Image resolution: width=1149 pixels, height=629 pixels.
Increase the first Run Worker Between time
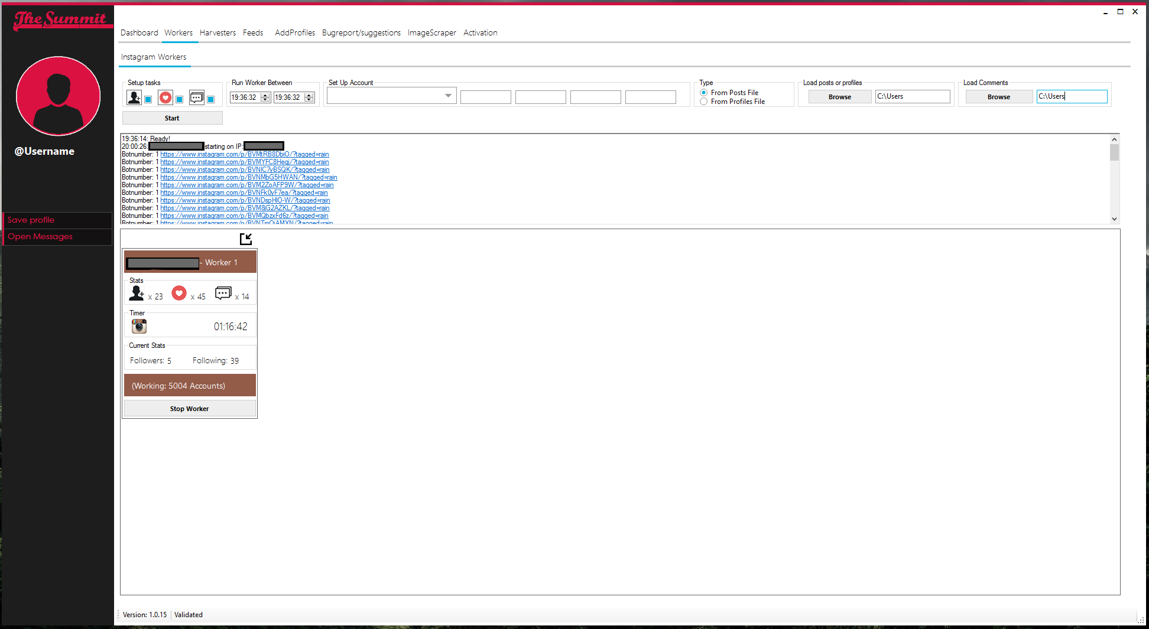[265, 95]
